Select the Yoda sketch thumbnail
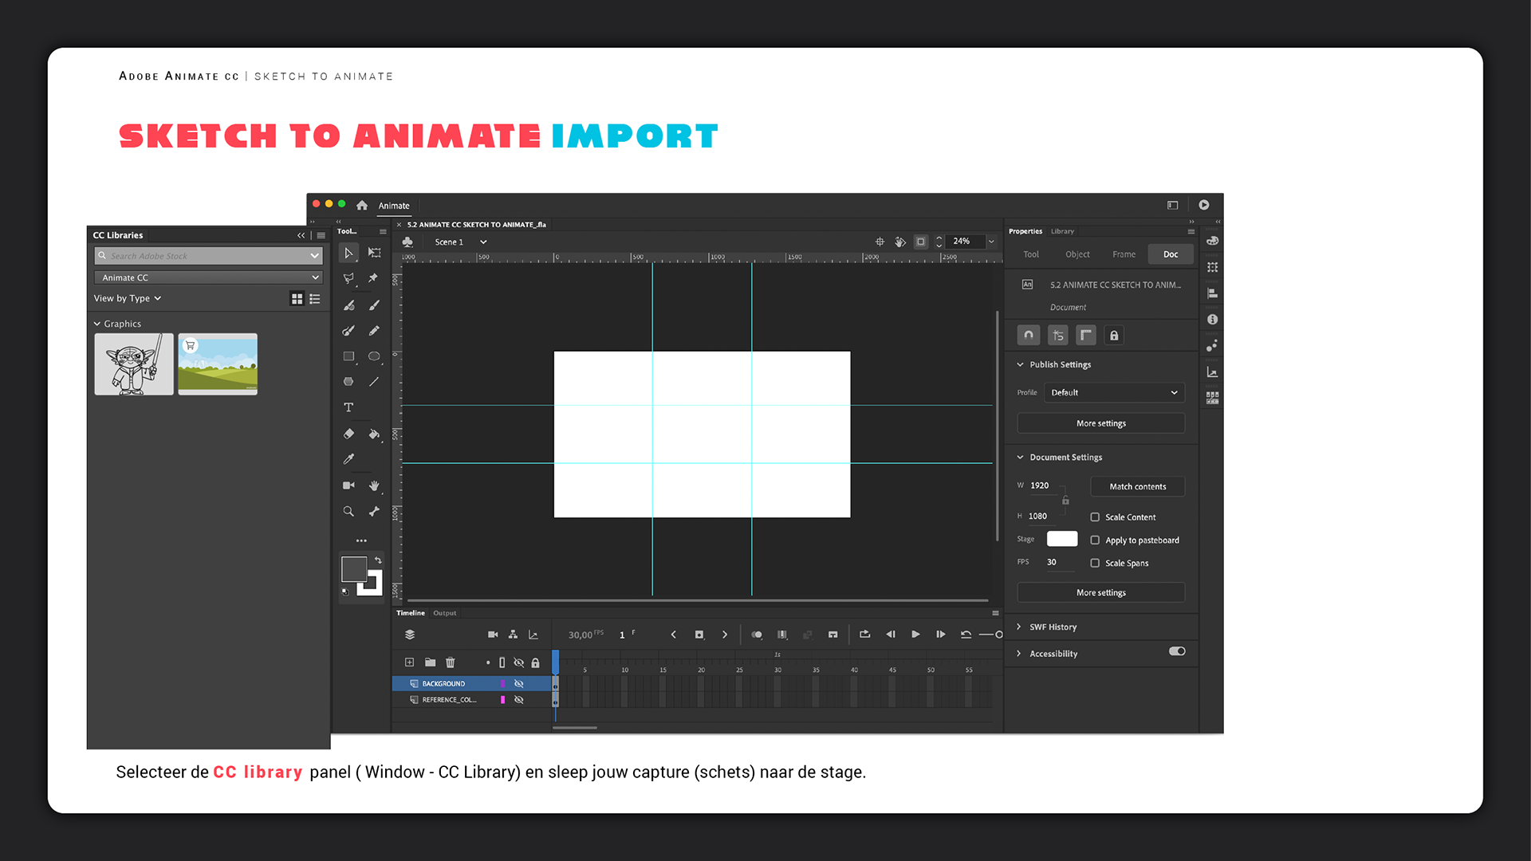The image size is (1531, 861). [x=134, y=364]
